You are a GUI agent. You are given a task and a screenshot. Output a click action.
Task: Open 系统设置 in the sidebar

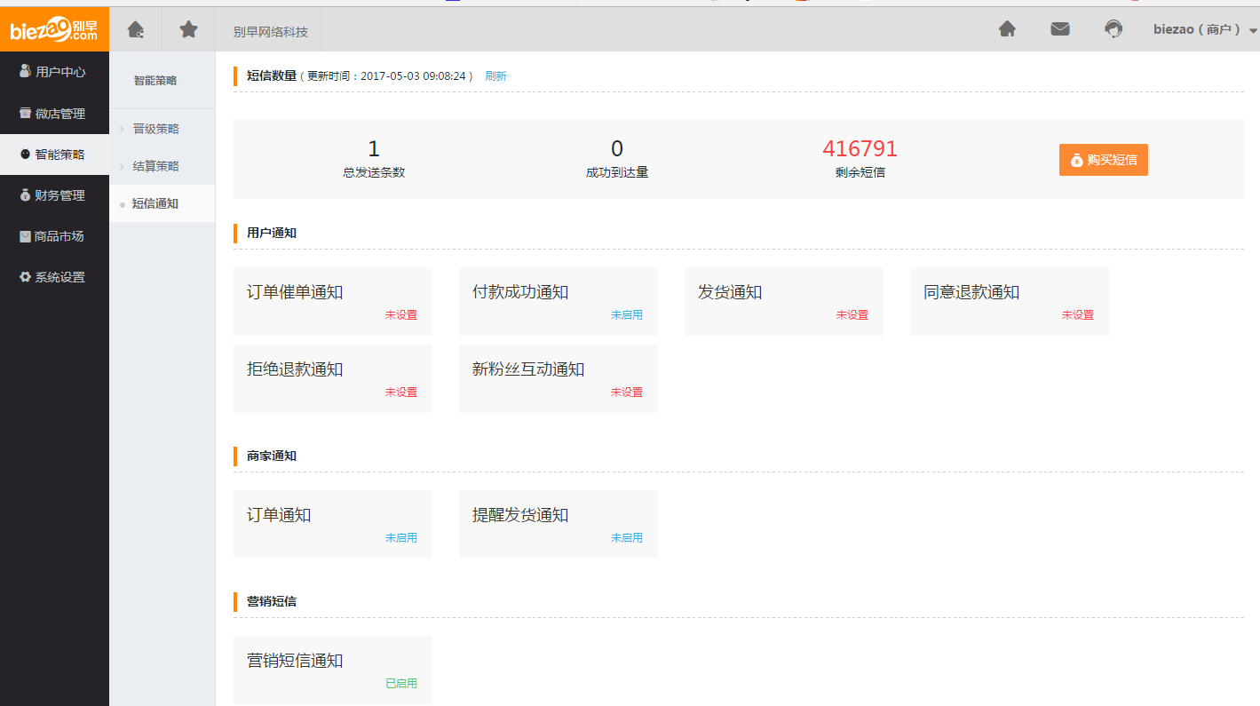click(x=54, y=277)
